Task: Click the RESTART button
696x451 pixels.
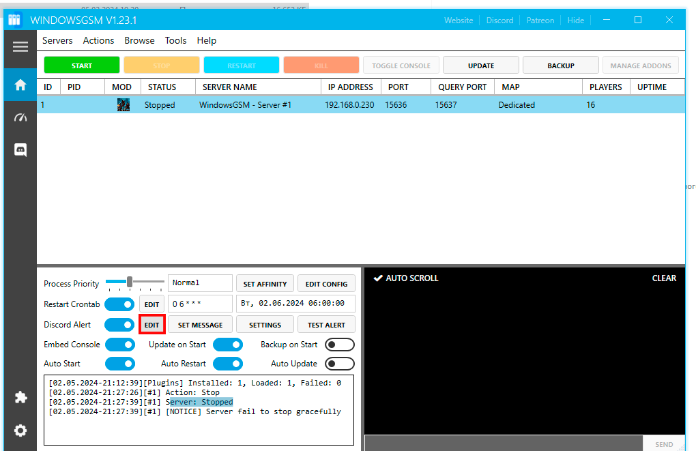Action: click(242, 66)
